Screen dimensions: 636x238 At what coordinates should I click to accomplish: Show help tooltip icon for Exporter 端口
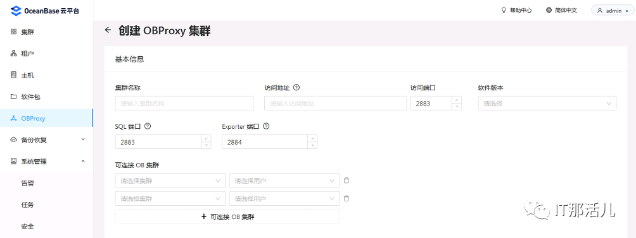coord(266,126)
